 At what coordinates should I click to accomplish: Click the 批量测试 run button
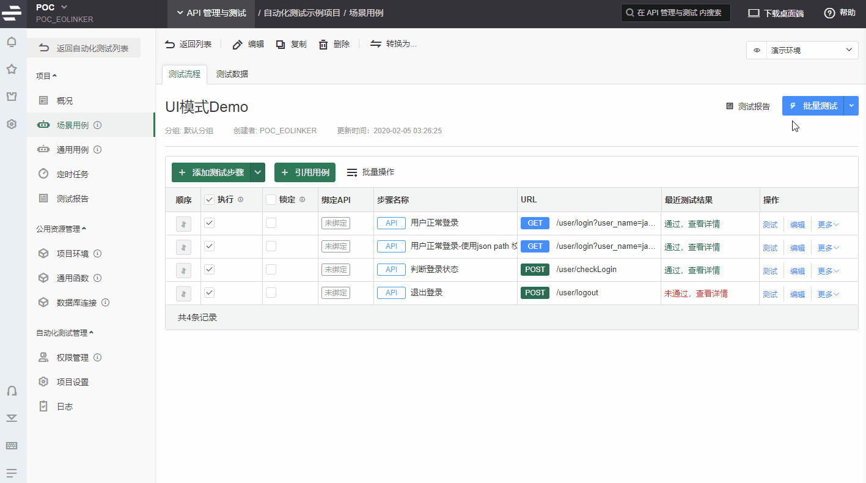point(813,106)
